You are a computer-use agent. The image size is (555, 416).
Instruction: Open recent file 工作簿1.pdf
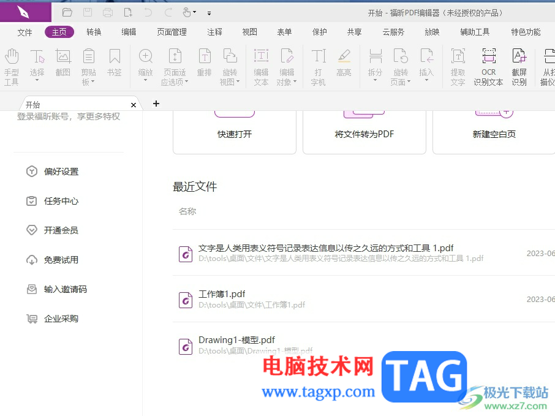coord(364,299)
